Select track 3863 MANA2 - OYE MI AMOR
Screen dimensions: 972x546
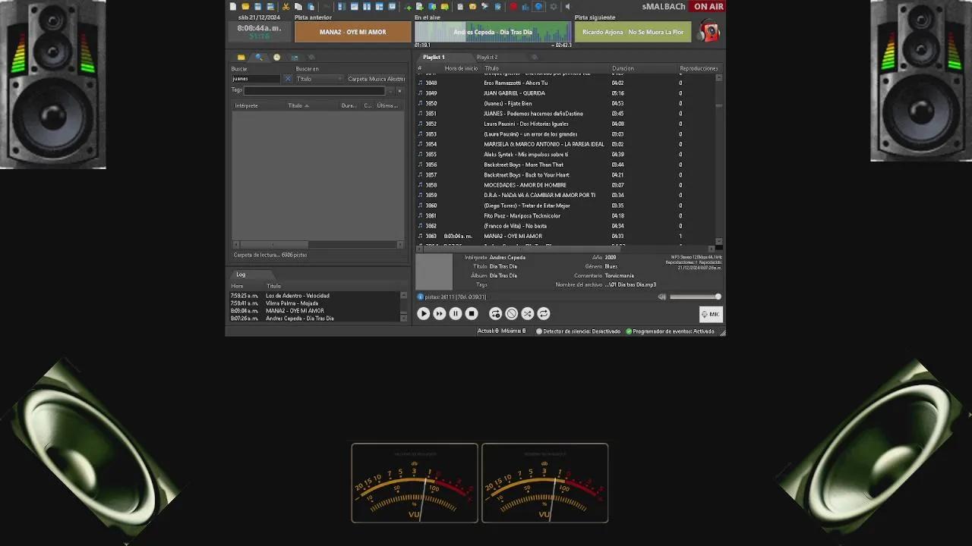[x=566, y=236]
